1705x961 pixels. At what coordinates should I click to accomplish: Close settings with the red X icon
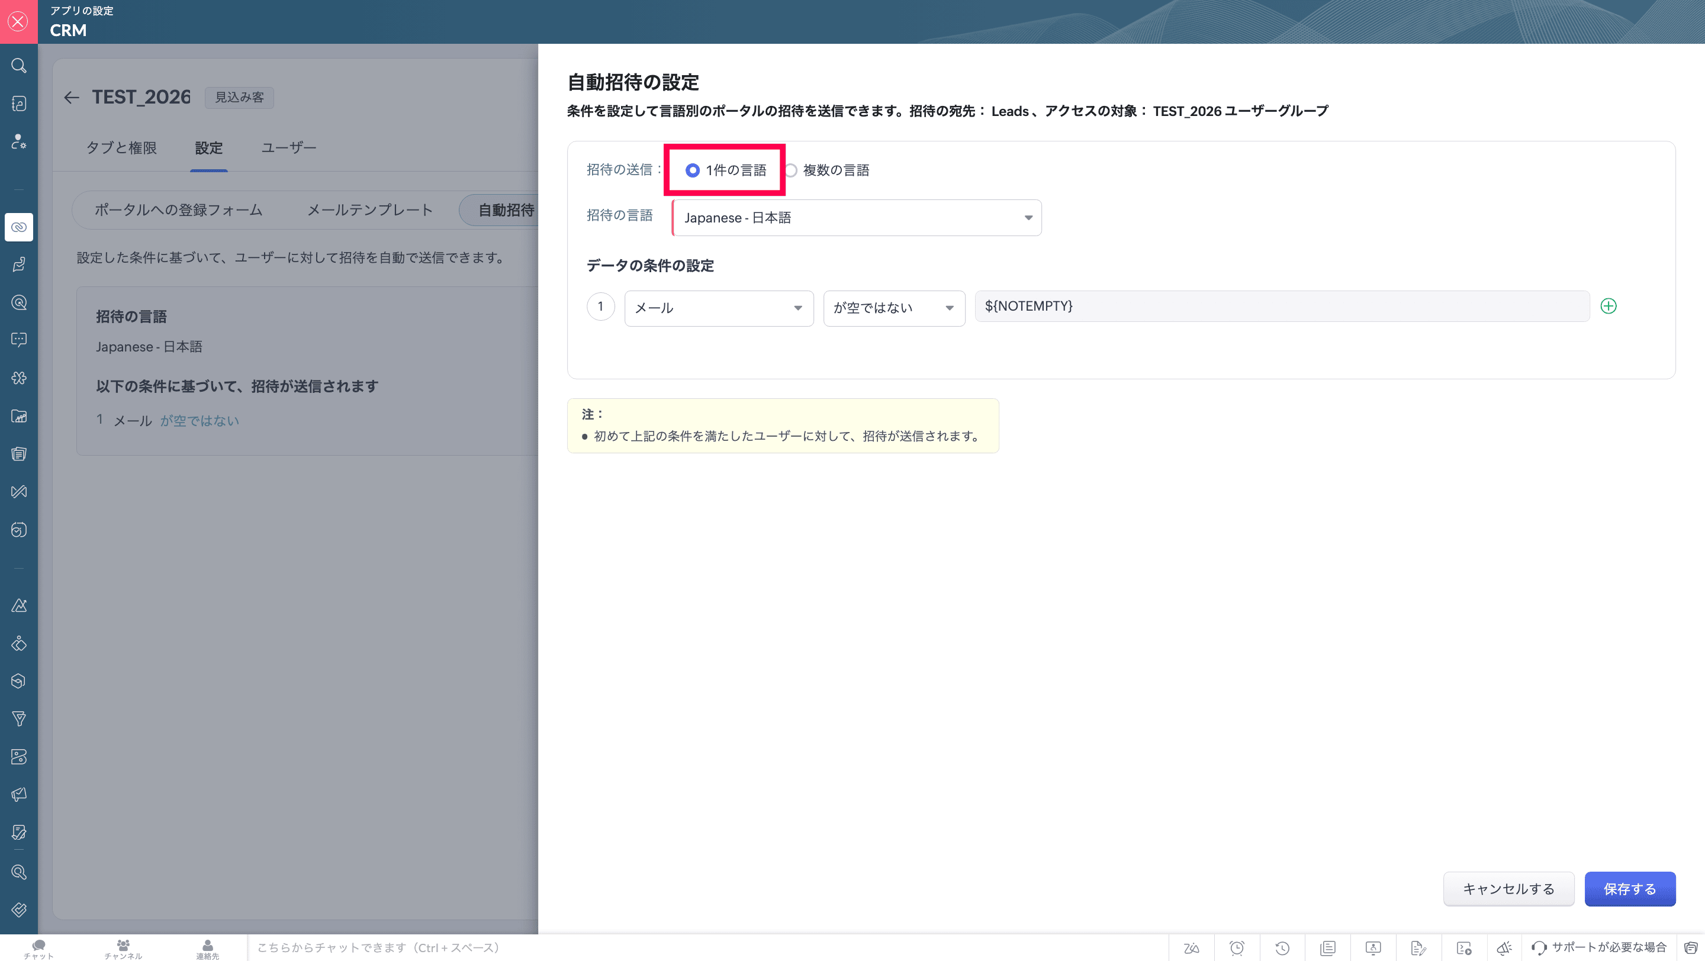18,21
